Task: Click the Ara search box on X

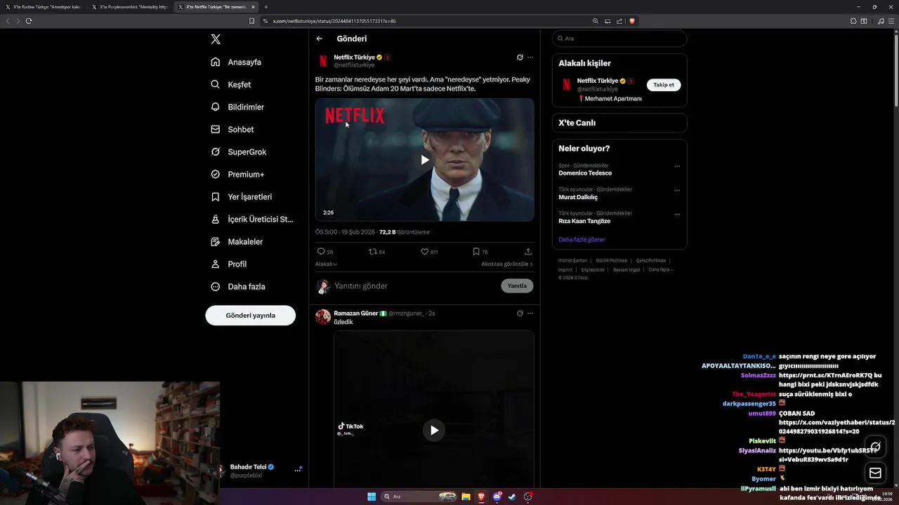Action: (x=619, y=39)
